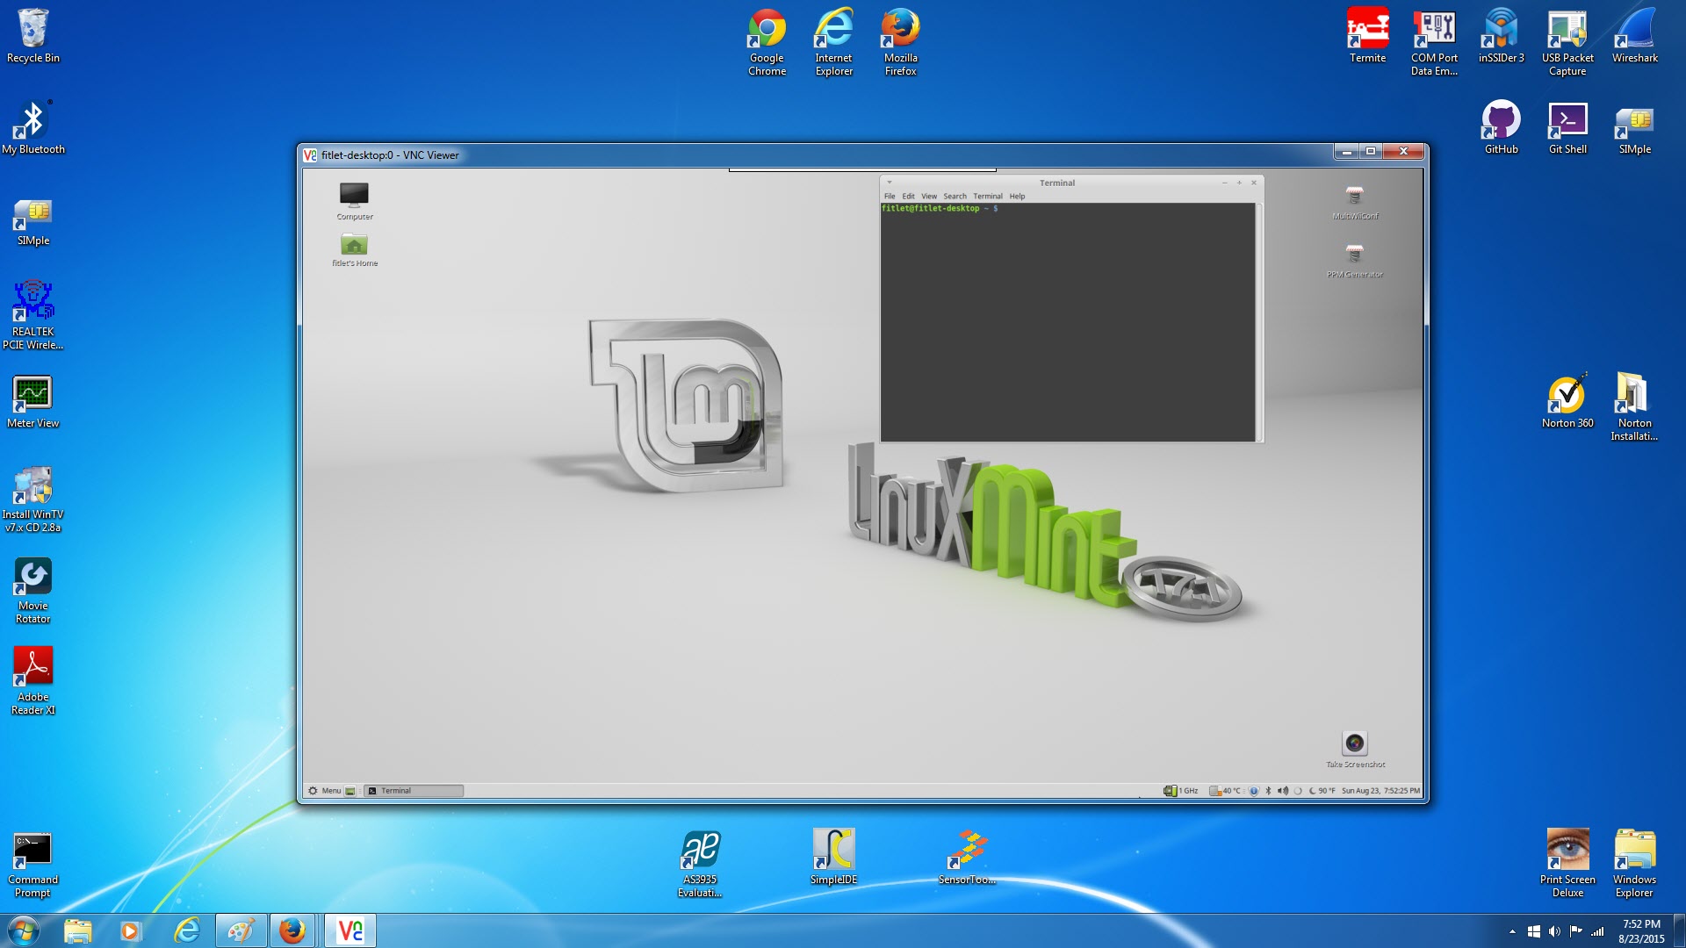The height and width of the screenshot is (948, 1686).
Task: Open COM Port Data Emulator shortcut
Action: click(1434, 42)
